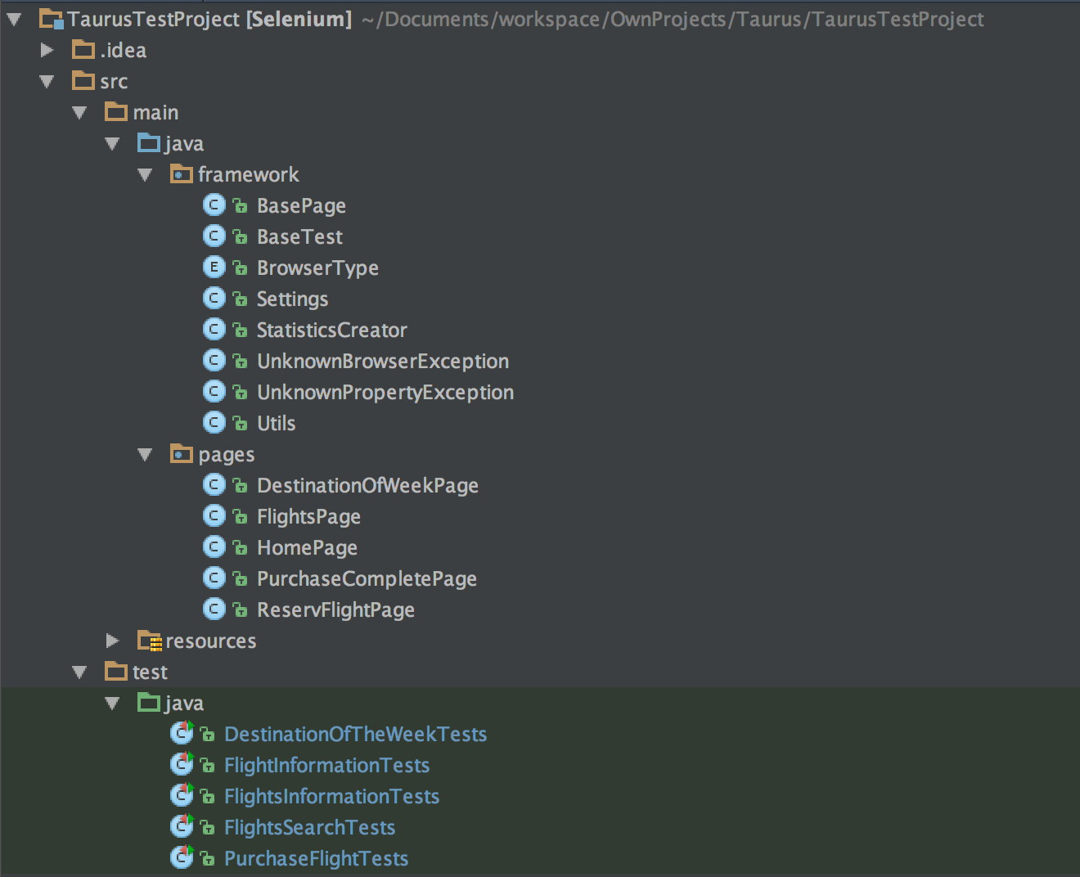This screenshot has height=877, width=1080.
Task: Select the FlightsPage class name
Action: pyautogui.click(x=308, y=517)
